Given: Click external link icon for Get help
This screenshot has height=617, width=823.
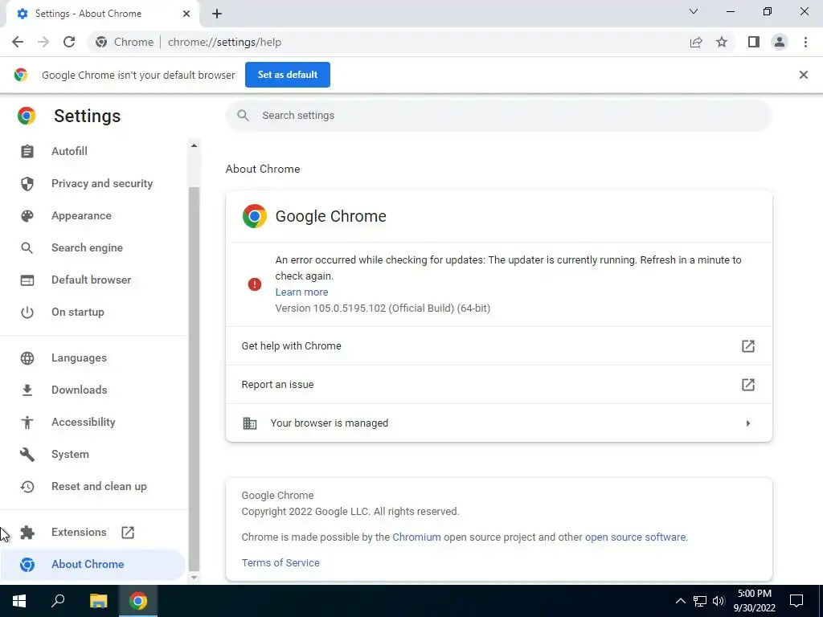Looking at the screenshot, I should pyautogui.click(x=748, y=345).
